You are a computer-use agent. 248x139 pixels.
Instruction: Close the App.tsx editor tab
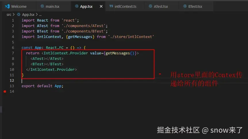(x=101, y=6)
